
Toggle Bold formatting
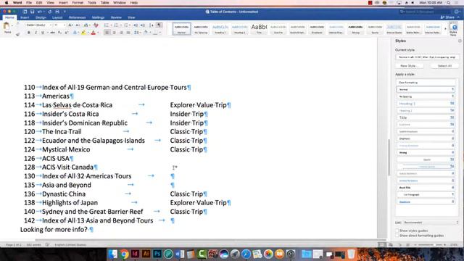click(x=29, y=33)
